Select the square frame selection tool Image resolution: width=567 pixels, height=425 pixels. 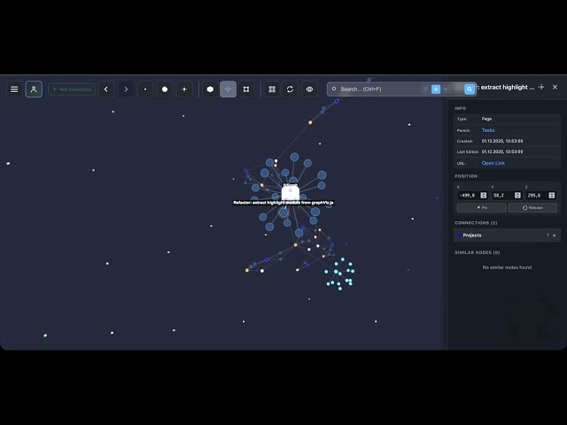point(246,89)
